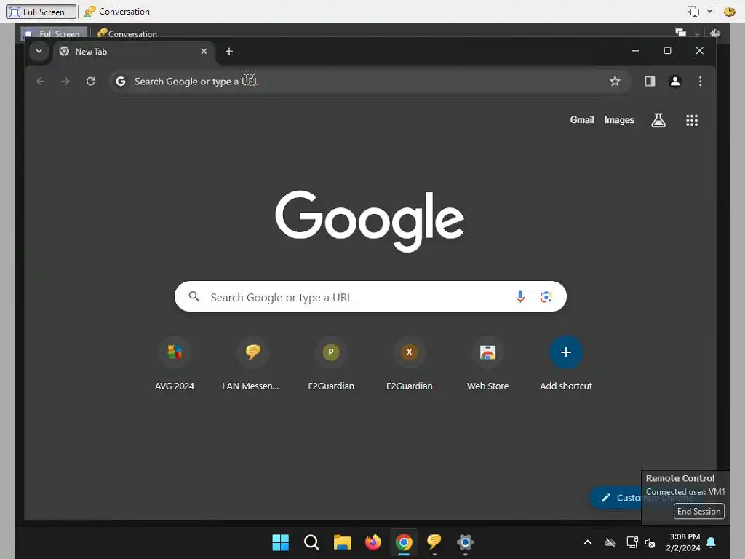Click Google G icon in address bar

(x=121, y=82)
